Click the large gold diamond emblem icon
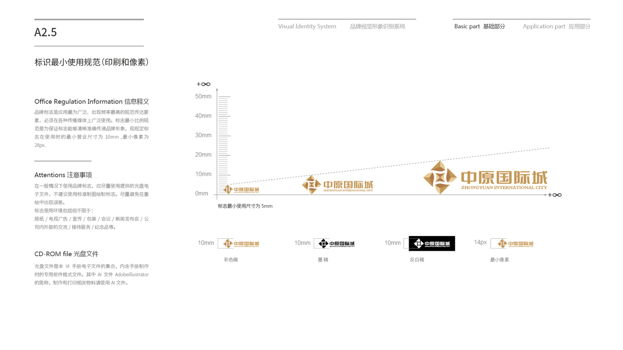This screenshot has height=350, width=623. (440, 177)
